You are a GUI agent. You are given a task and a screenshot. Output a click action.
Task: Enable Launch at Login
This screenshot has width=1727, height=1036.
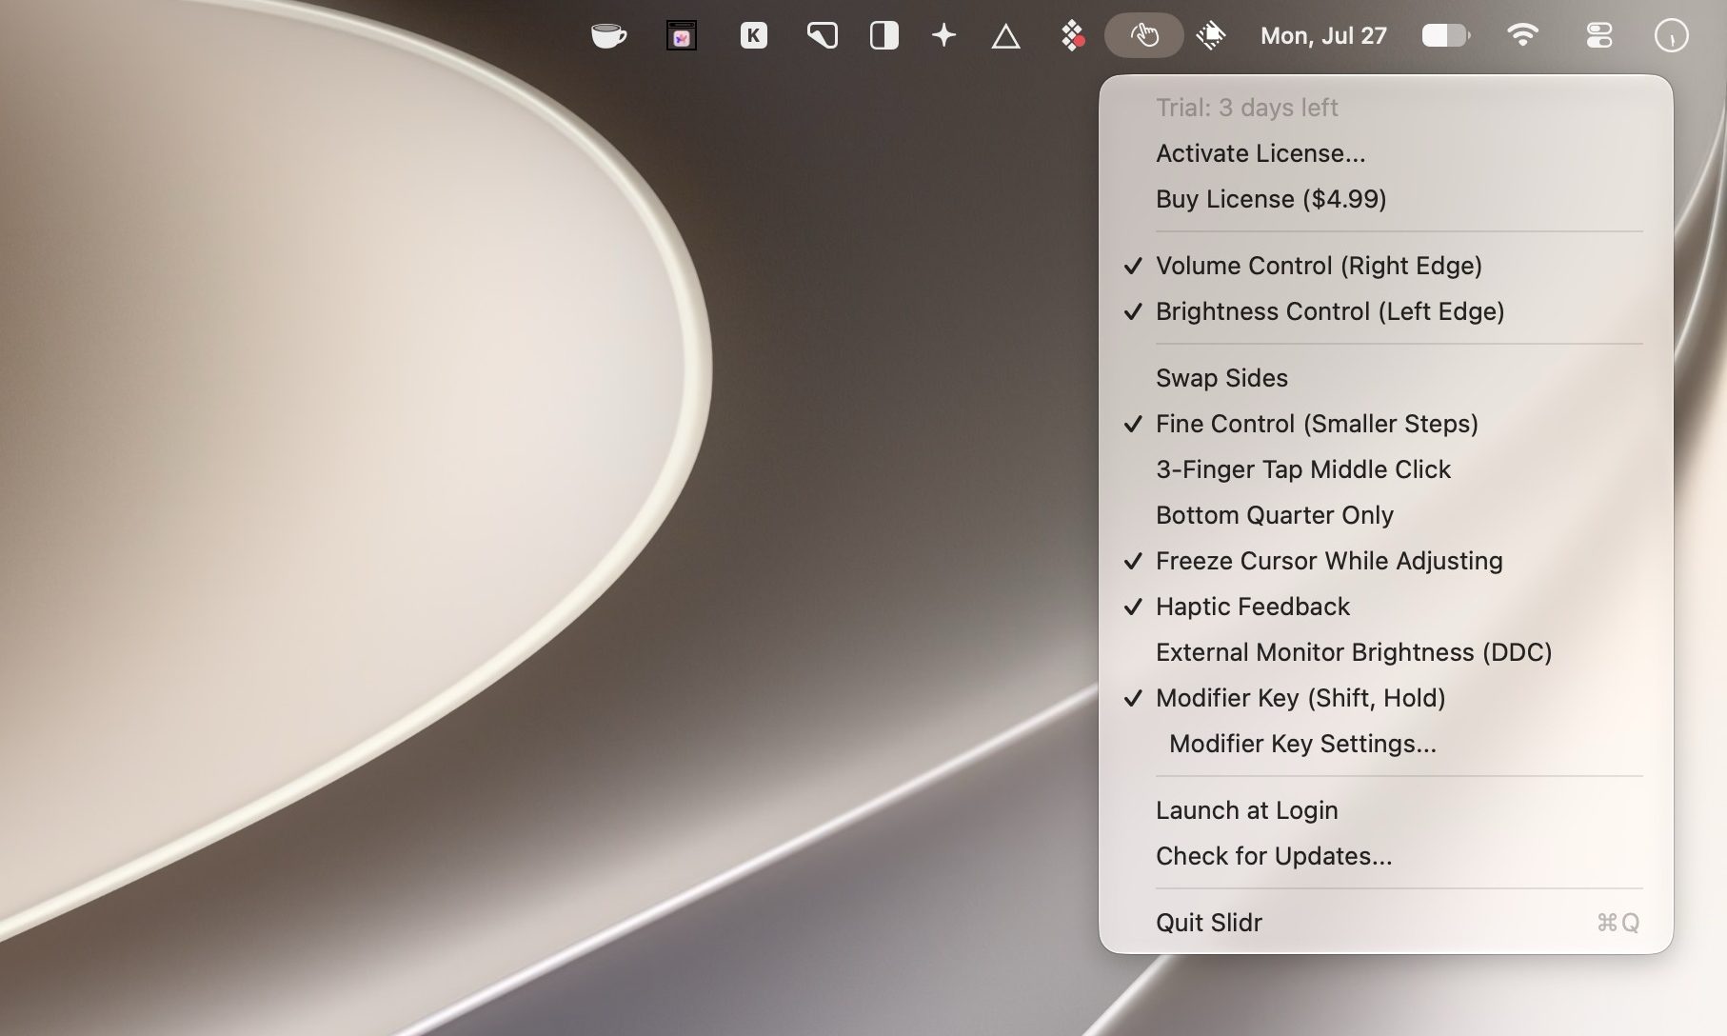tap(1385, 810)
